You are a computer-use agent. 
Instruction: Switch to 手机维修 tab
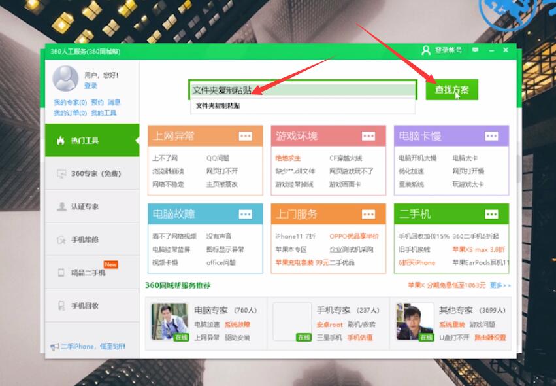pyautogui.click(x=92, y=239)
